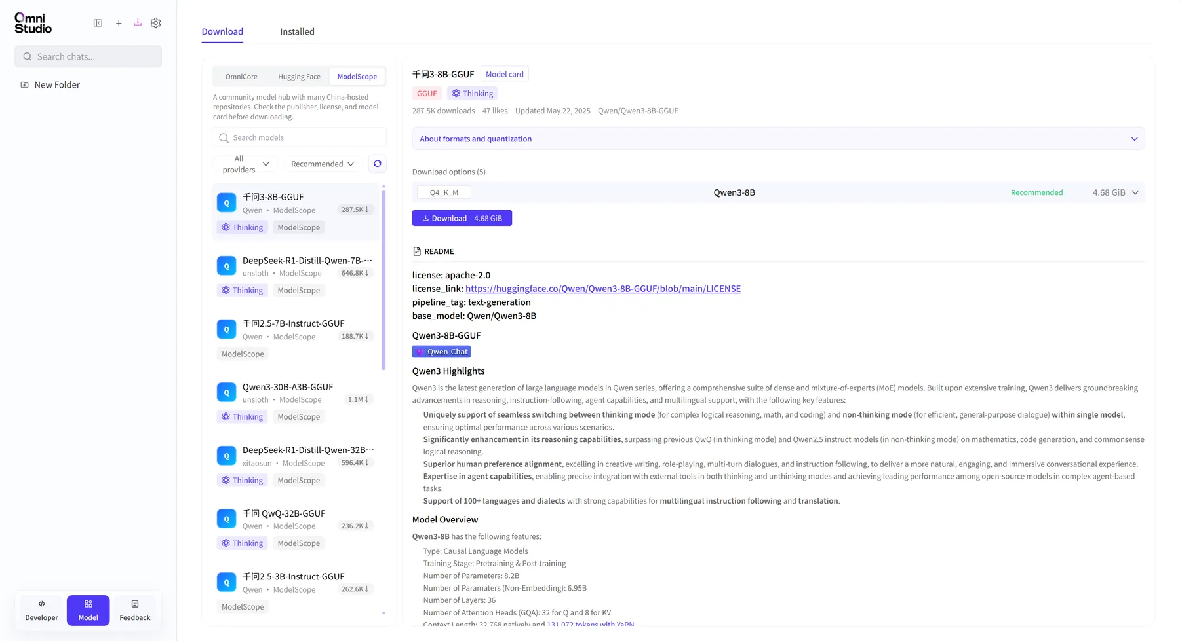Select 千问 QwQ-32B-GGUF model title
Image resolution: width=1180 pixels, height=641 pixels.
pyautogui.click(x=284, y=513)
